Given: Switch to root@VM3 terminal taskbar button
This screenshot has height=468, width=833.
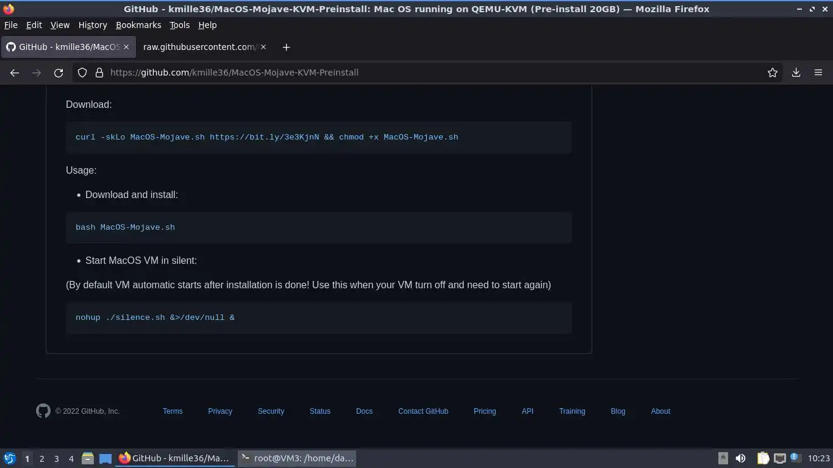Looking at the screenshot, I should [296, 458].
